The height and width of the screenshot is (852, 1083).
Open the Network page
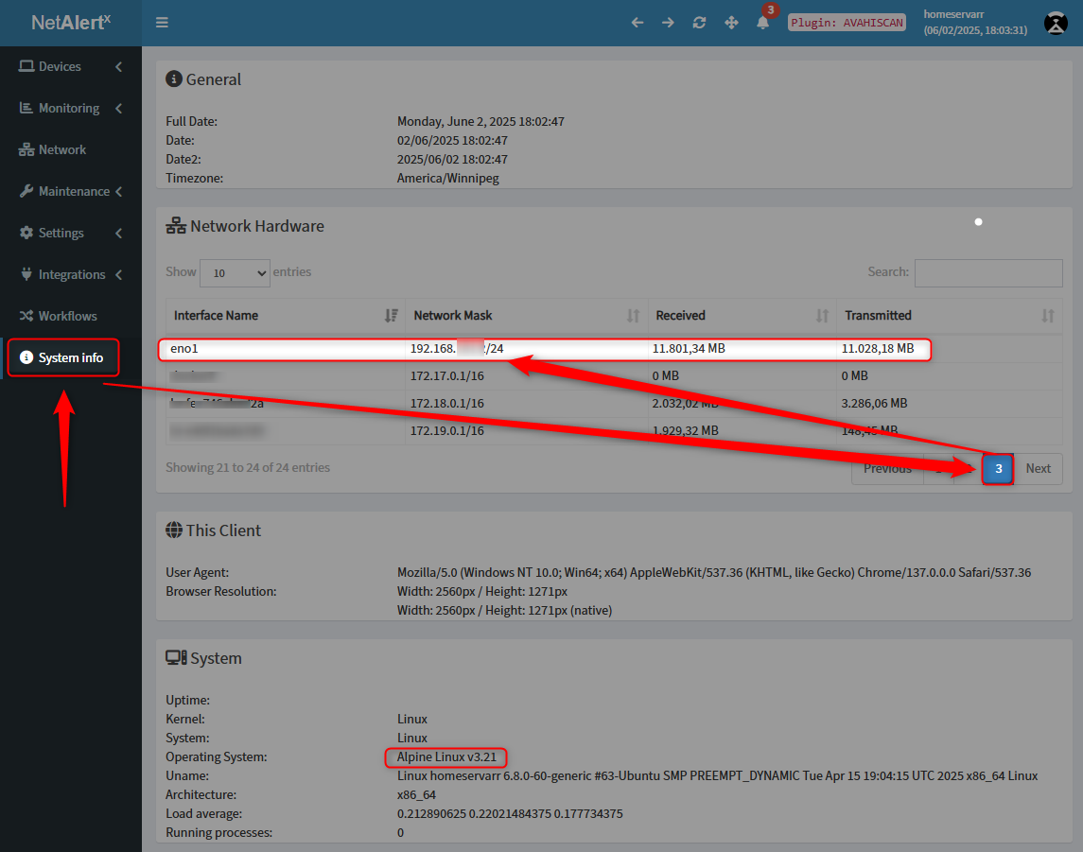point(59,149)
